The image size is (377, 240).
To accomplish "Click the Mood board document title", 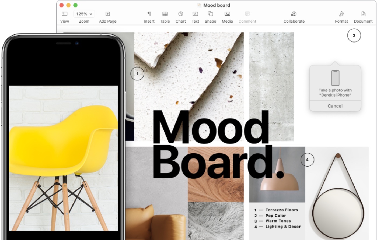I will [x=217, y=5].
